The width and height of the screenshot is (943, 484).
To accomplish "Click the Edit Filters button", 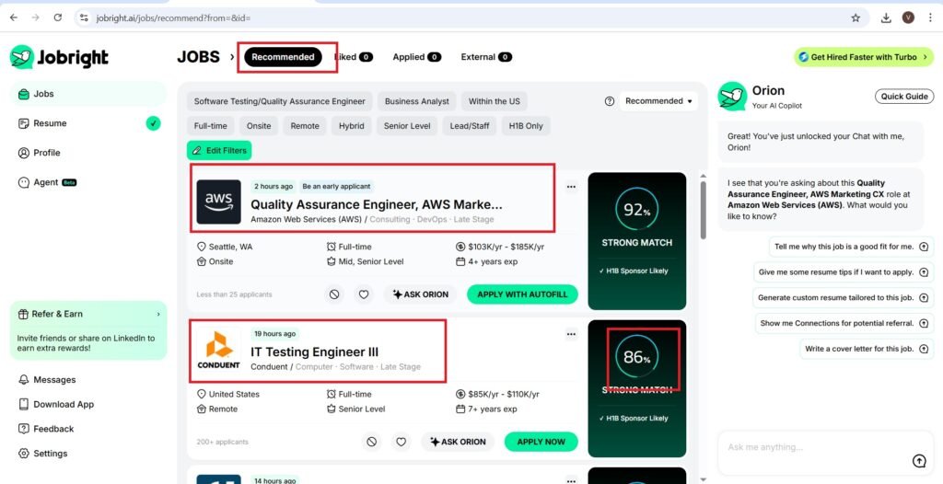I will (219, 150).
